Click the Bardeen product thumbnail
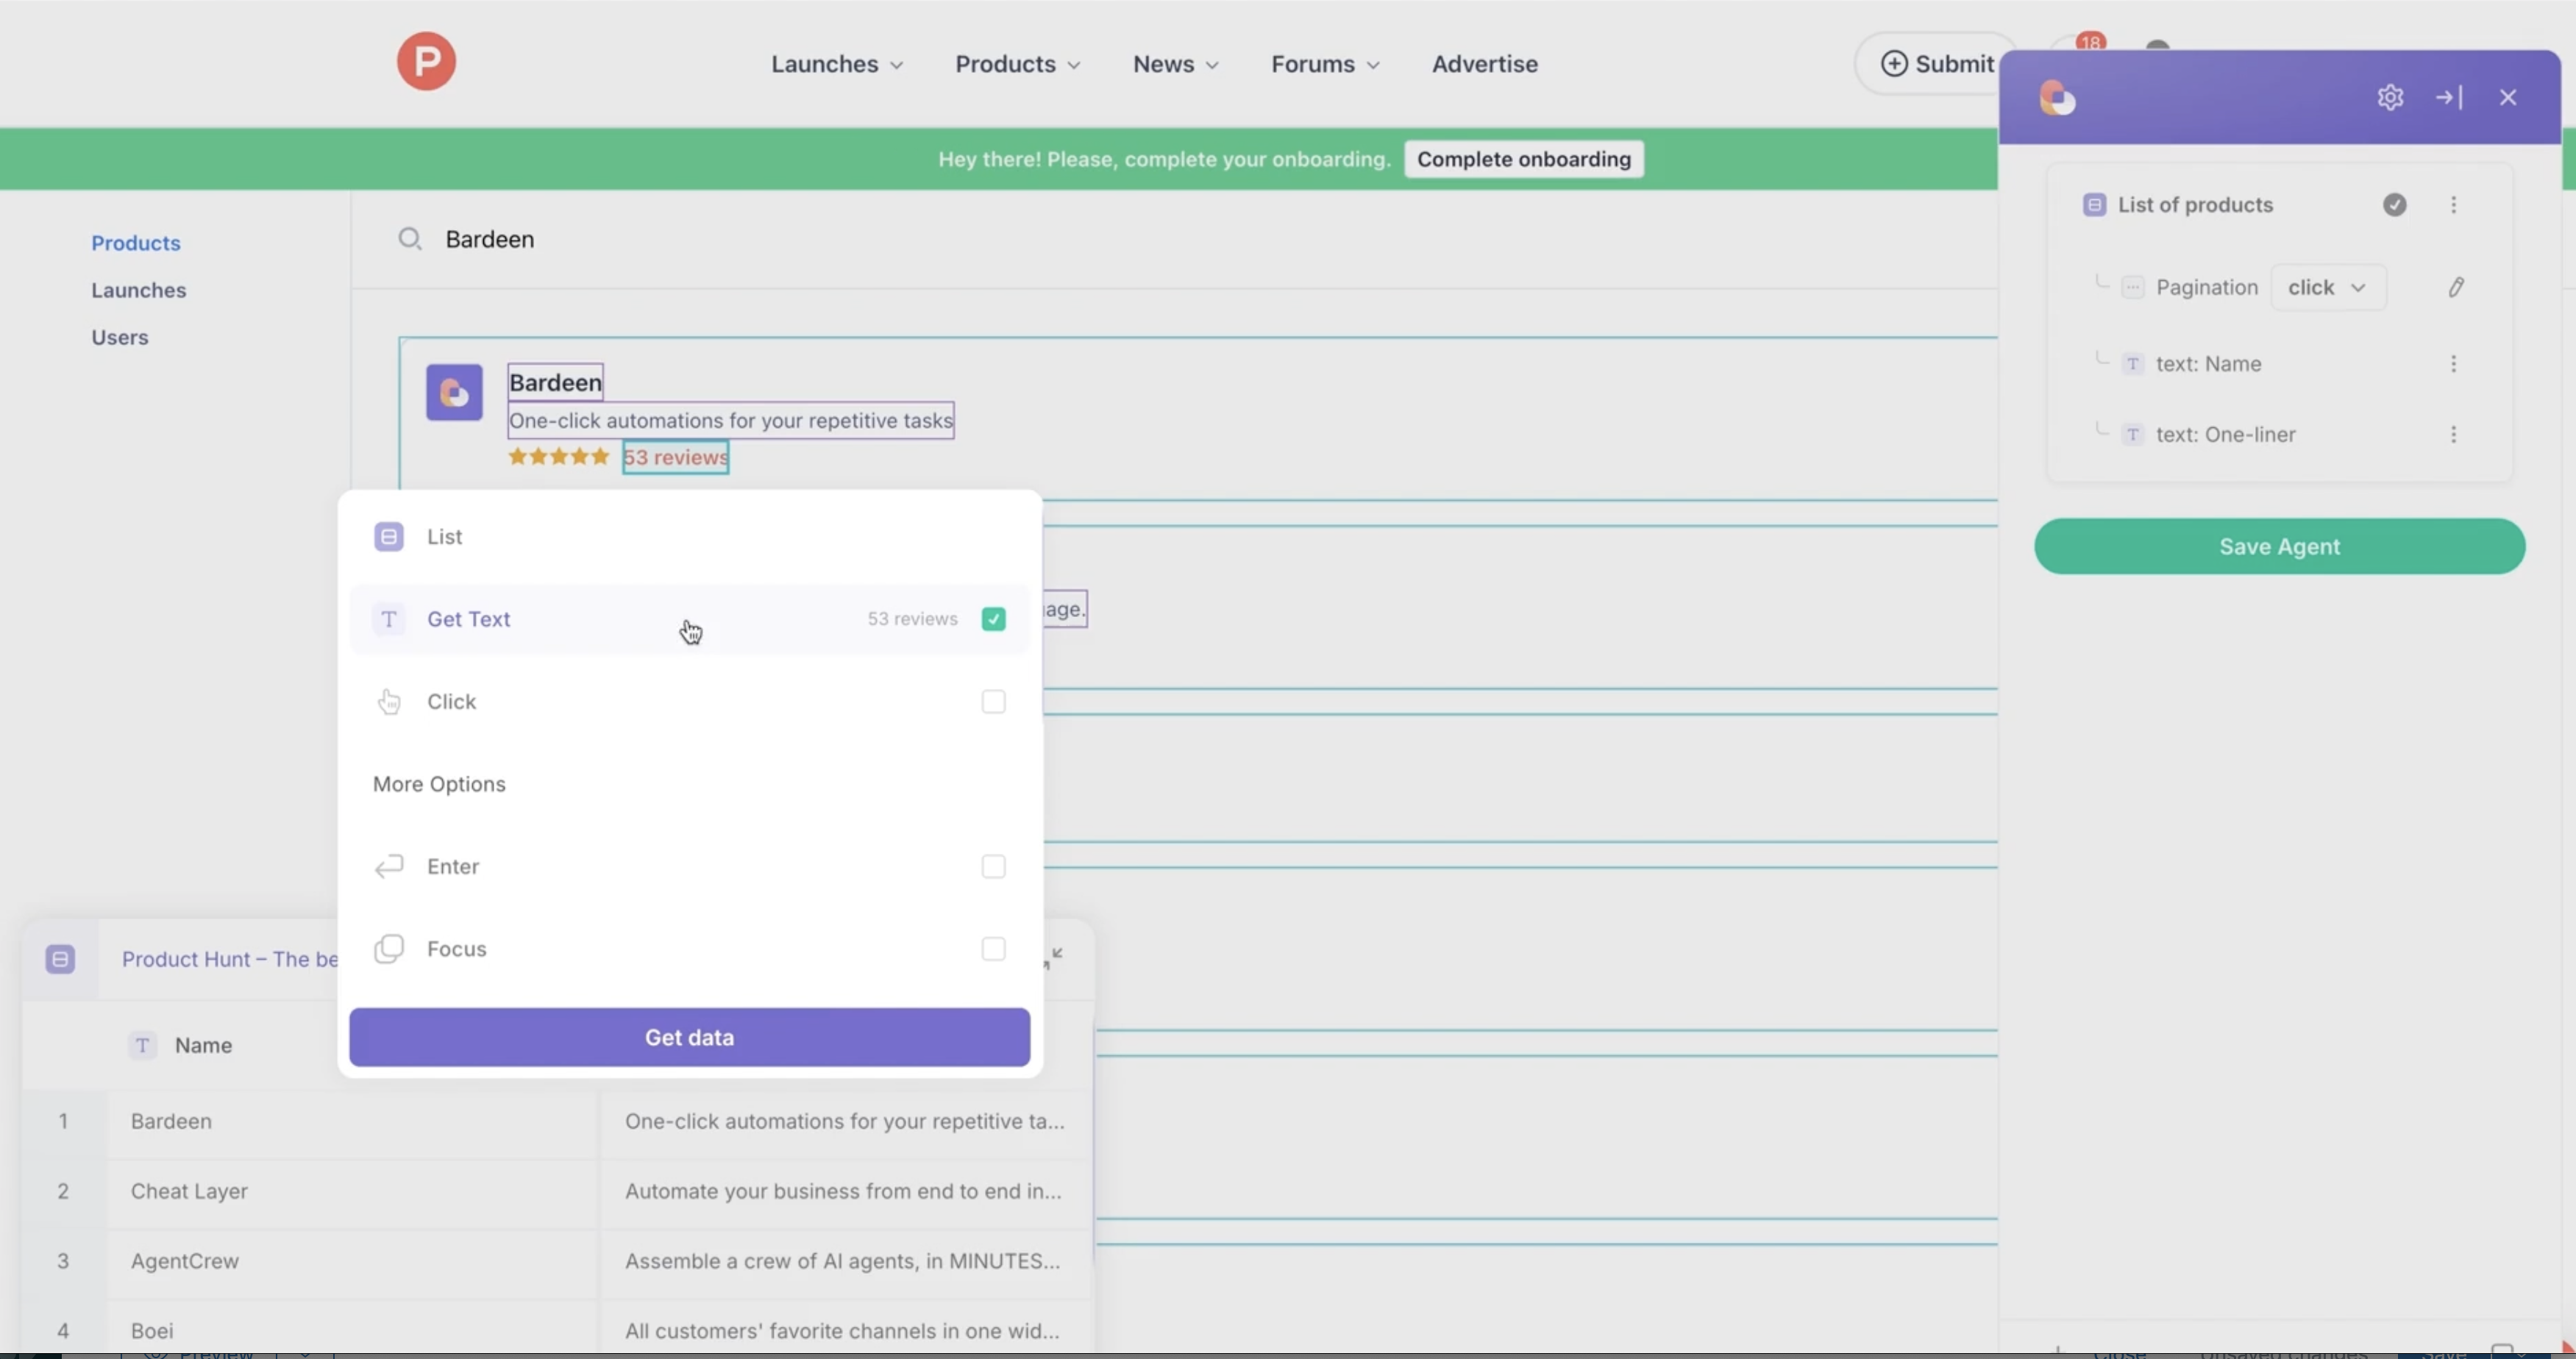This screenshot has height=1359, width=2576. [454, 392]
